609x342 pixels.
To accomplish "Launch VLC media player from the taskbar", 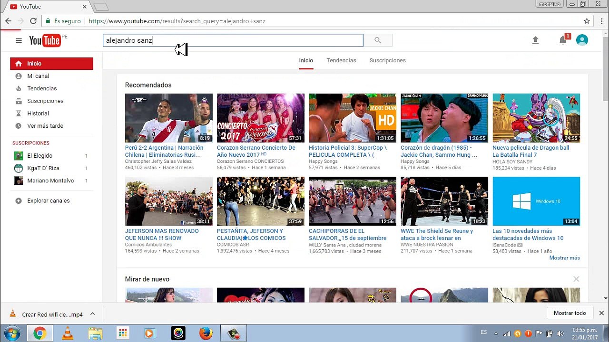I will [68, 333].
